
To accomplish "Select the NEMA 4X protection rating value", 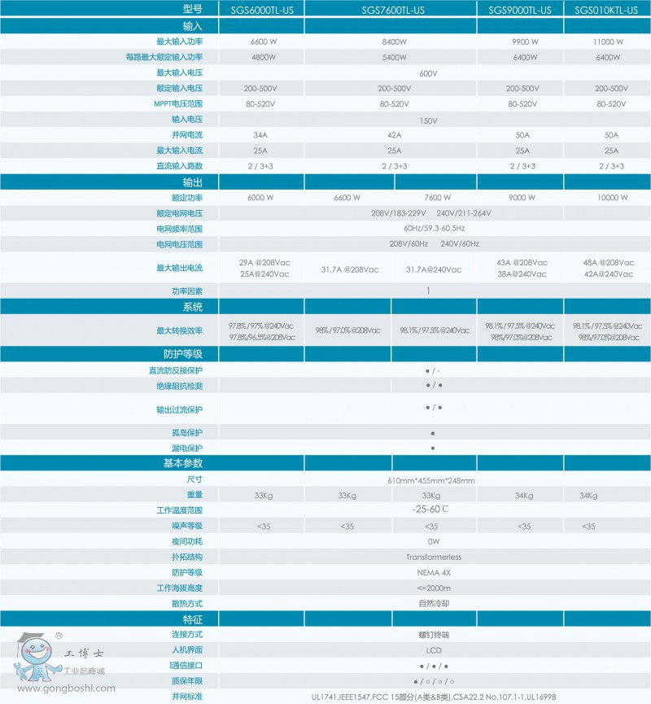I will (x=433, y=572).
